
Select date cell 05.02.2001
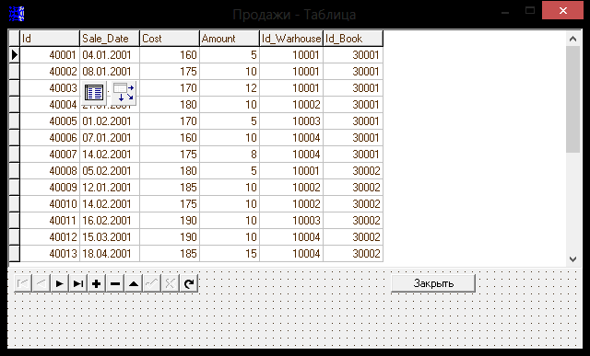(110, 170)
